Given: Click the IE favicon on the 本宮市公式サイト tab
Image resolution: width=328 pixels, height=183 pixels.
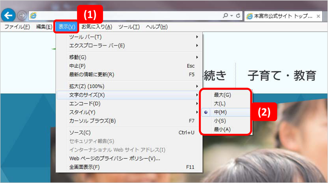Looking at the screenshot, I should (x=249, y=16).
